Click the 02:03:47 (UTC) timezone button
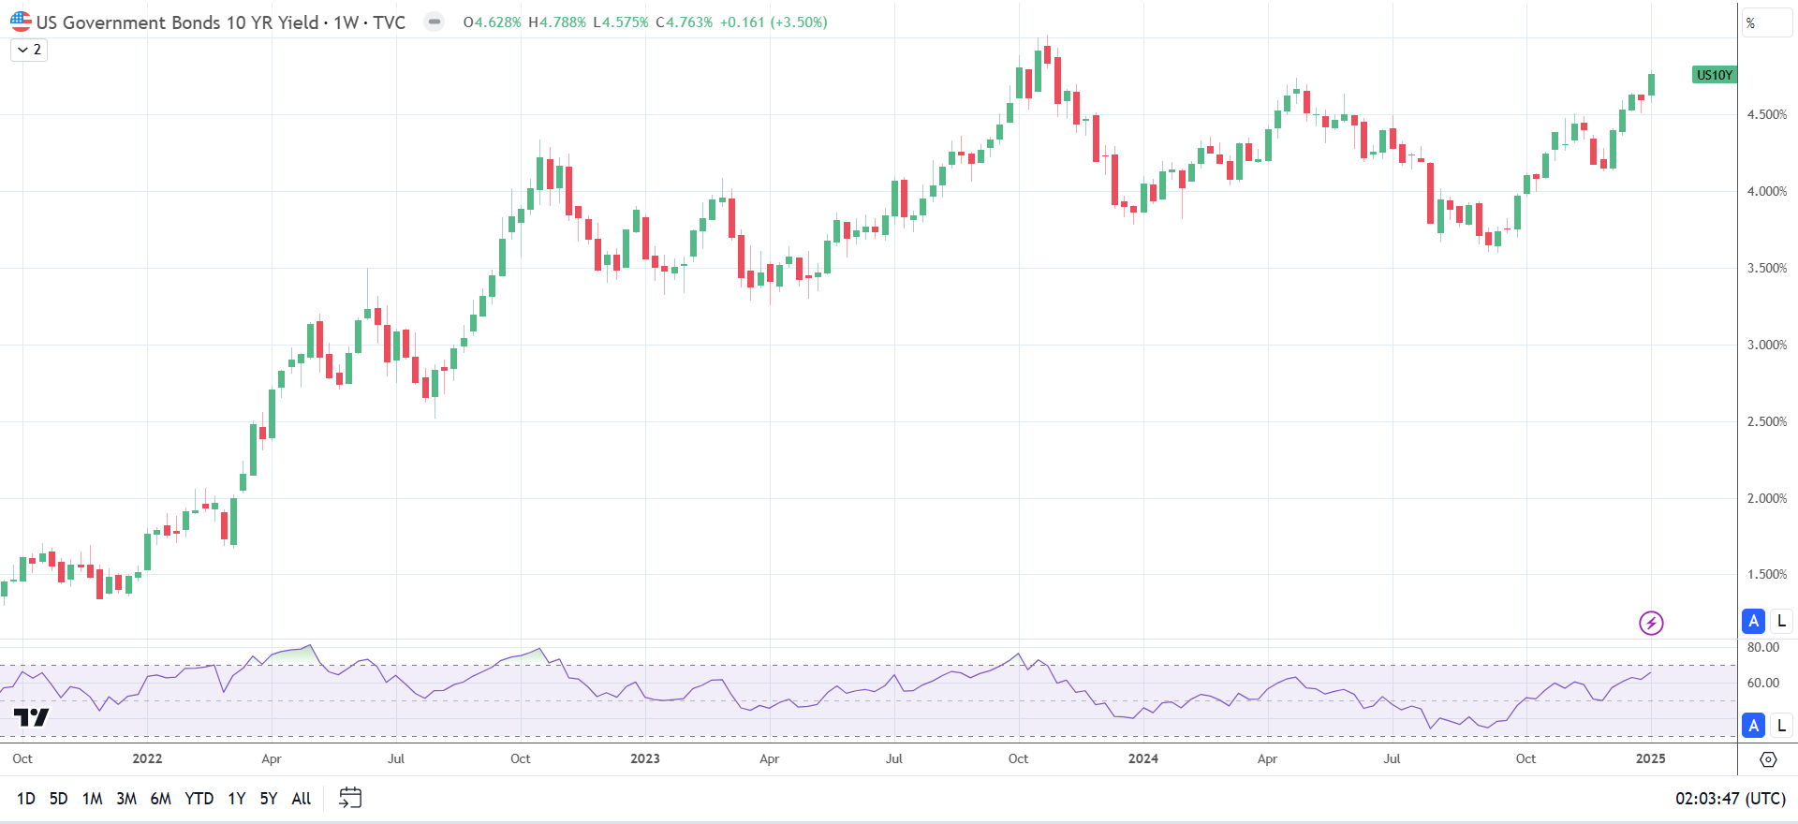The height and width of the screenshot is (824, 1798). pyautogui.click(x=1731, y=799)
